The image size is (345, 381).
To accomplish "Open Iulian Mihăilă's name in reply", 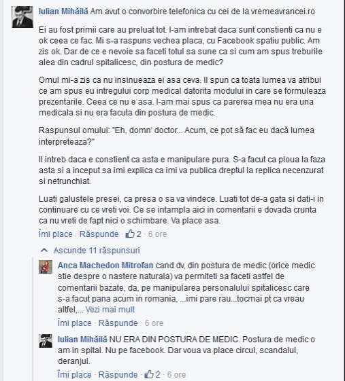I will coord(82,339).
